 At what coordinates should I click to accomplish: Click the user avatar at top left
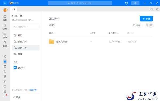tap(5, 10)
